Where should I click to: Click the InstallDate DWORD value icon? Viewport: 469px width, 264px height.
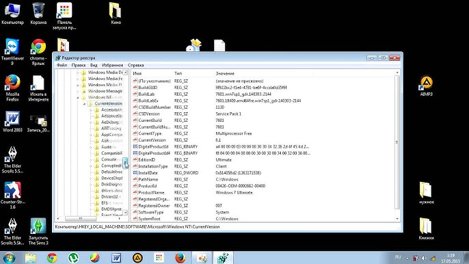(x=135, y=173)
